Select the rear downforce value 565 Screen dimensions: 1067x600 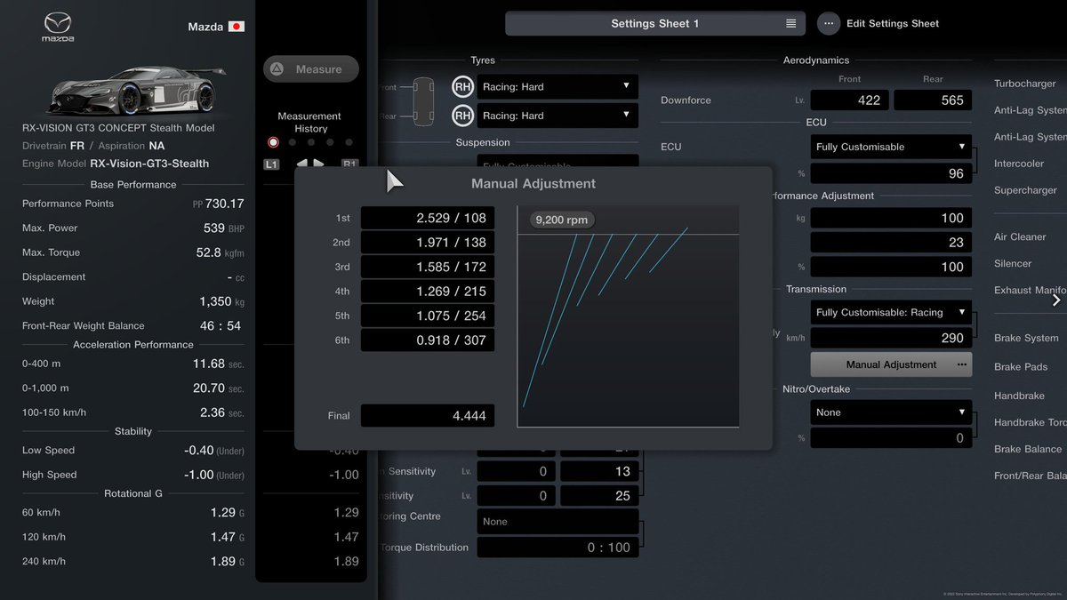[933, 100]
